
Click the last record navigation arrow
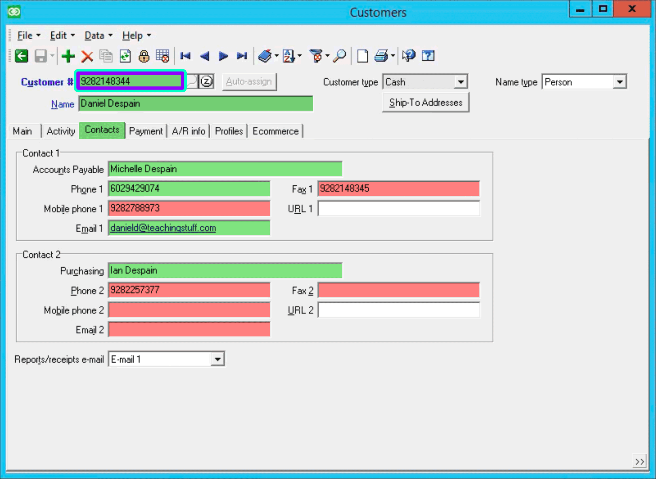[x=242, y=56]
